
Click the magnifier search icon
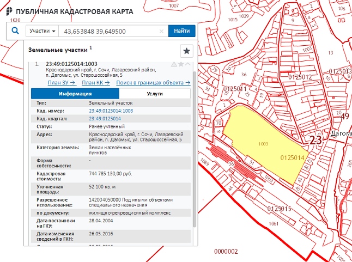point(15,31)
